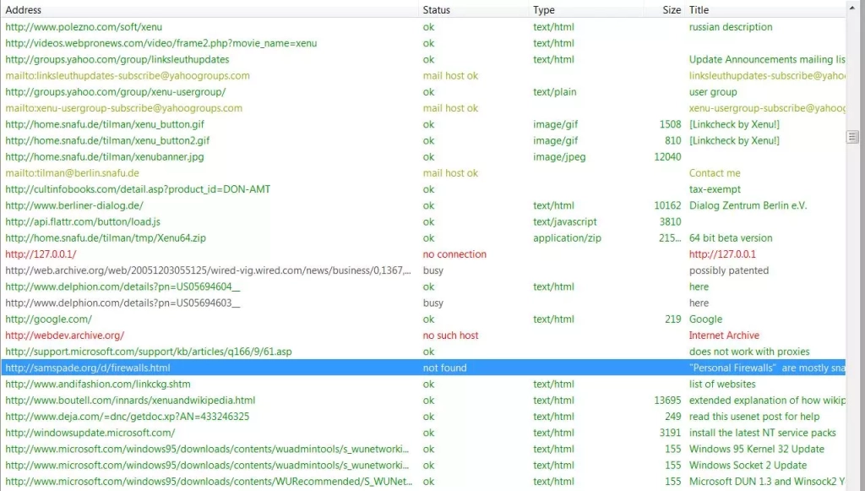
Task: Sort by the Status column header
Action: (x=474, y=10)
